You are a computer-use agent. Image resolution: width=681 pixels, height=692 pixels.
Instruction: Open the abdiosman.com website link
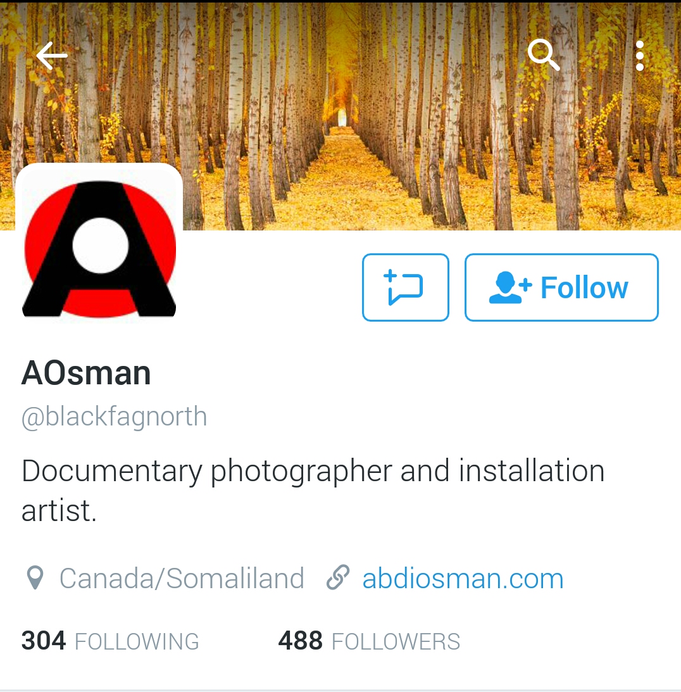click(463, 578)
